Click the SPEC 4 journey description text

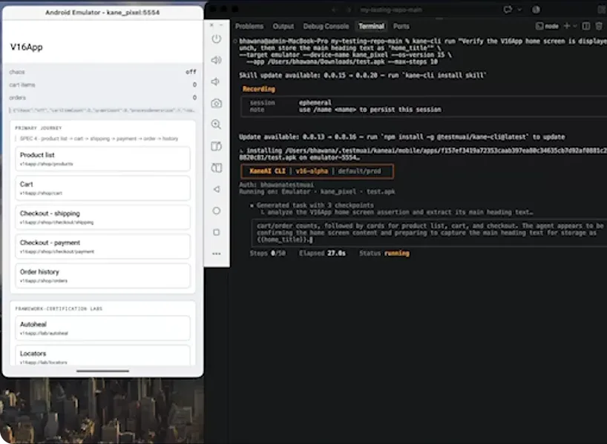(99, 139)
